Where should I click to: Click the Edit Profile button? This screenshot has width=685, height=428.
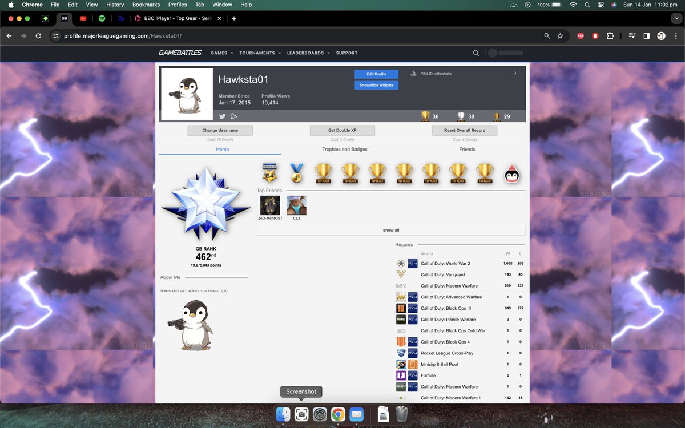tap(376, 74)
